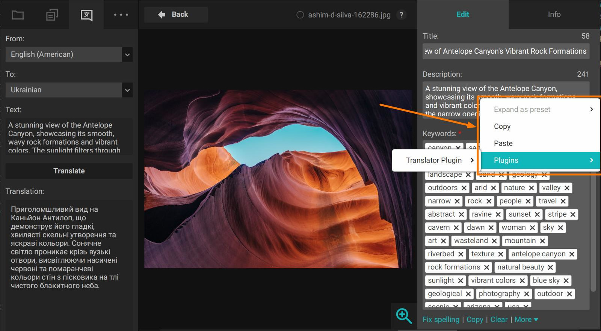Remove the sky keyword

pyautogui.click(x=560, y=228)
